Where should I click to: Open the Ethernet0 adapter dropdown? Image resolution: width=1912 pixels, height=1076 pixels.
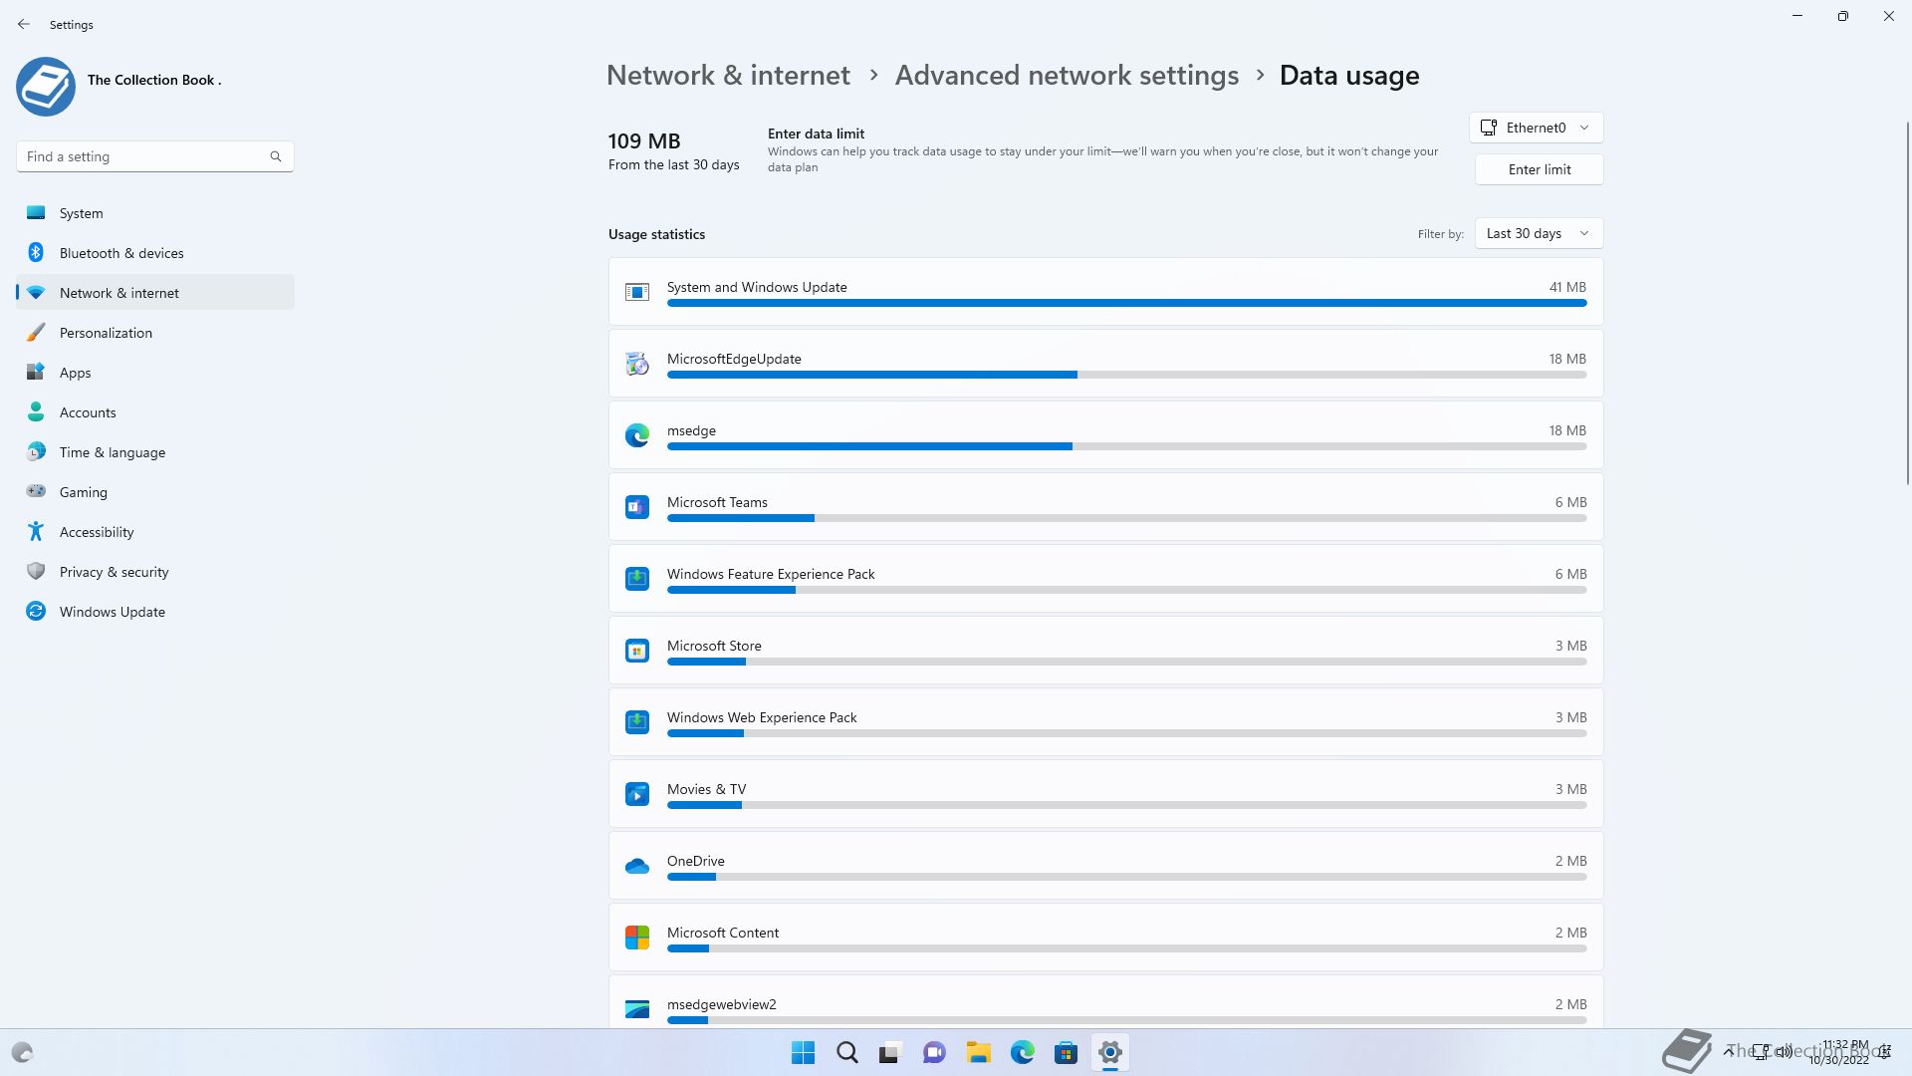coord(1536,128)
